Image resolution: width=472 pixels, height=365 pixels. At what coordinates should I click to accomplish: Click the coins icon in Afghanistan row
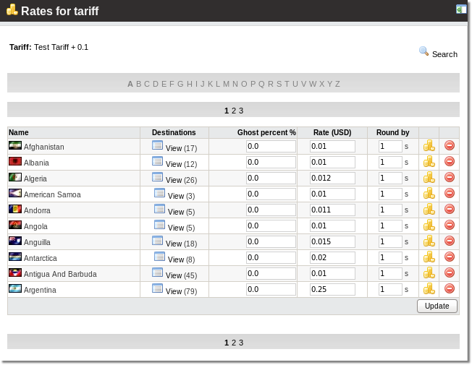coord(429,146)
